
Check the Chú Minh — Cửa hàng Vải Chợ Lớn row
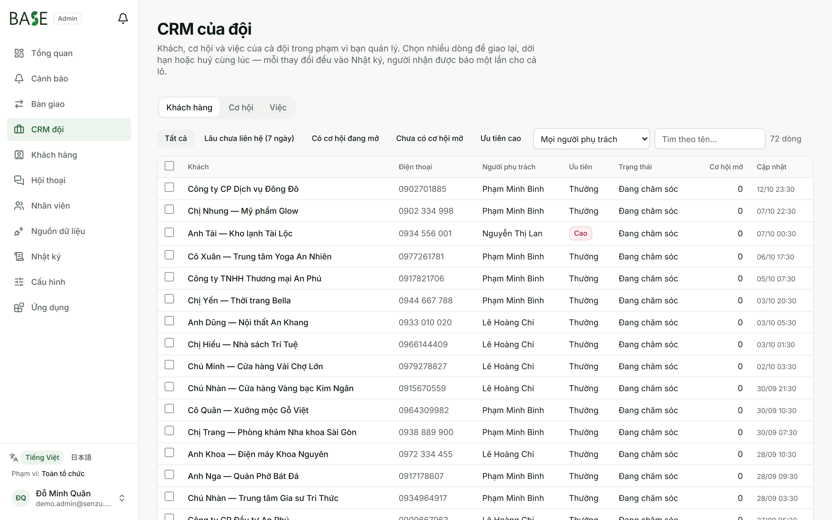coord(169,365)
